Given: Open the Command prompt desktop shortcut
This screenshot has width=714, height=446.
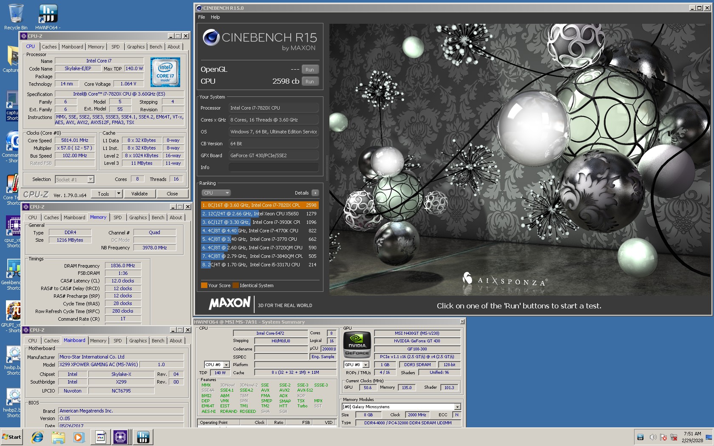Looking at the screenshot, I should click(12, 147).
